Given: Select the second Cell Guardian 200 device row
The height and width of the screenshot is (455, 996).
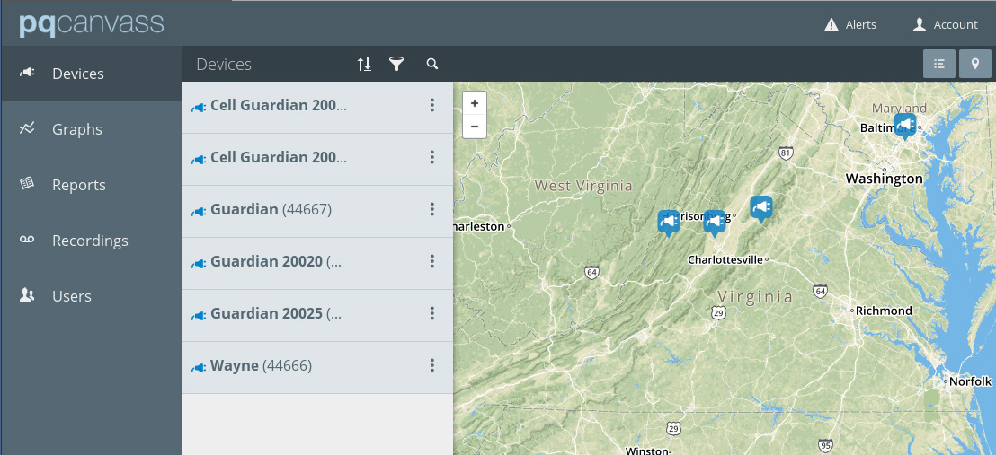Looking at the screenshot, I should (317, 159).
